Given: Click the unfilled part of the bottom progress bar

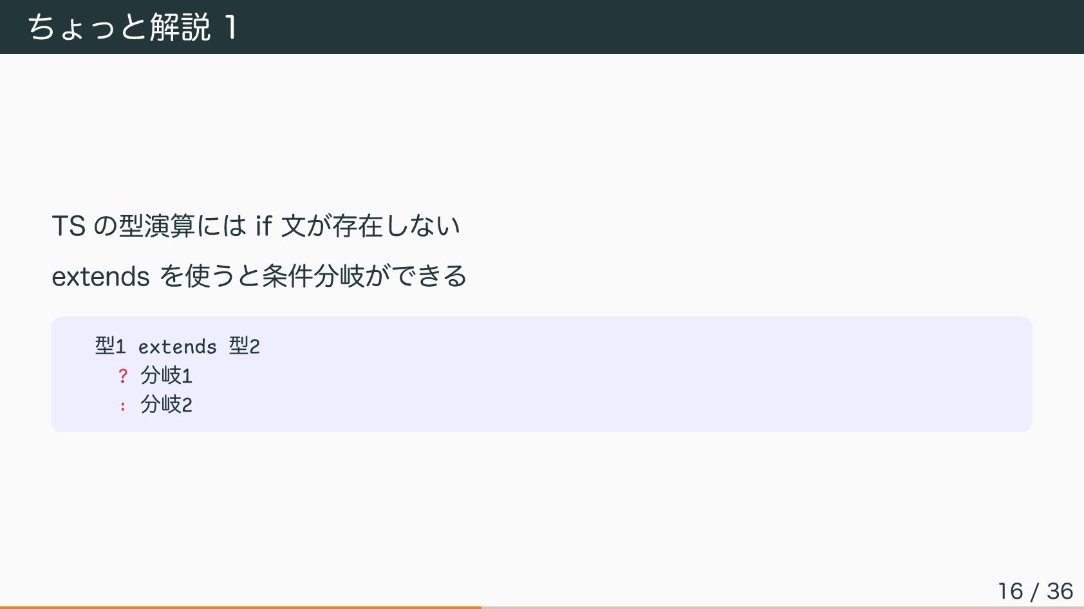Looking at the screenshot, I should point(783,607).
